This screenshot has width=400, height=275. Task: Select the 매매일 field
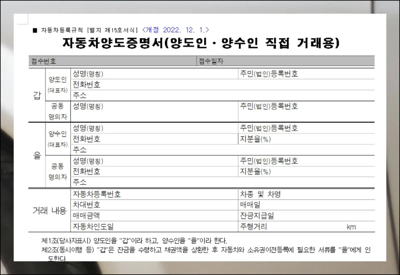[317, 205]
